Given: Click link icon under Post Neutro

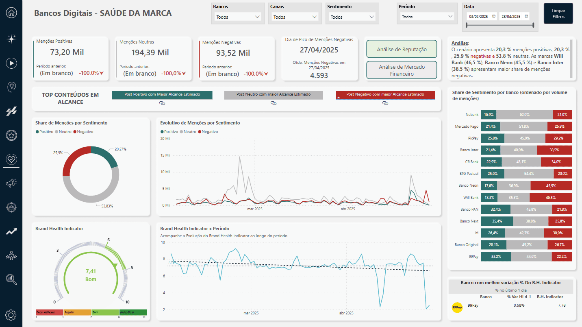Looking at the screenshot, I should [x=273, y=104].
